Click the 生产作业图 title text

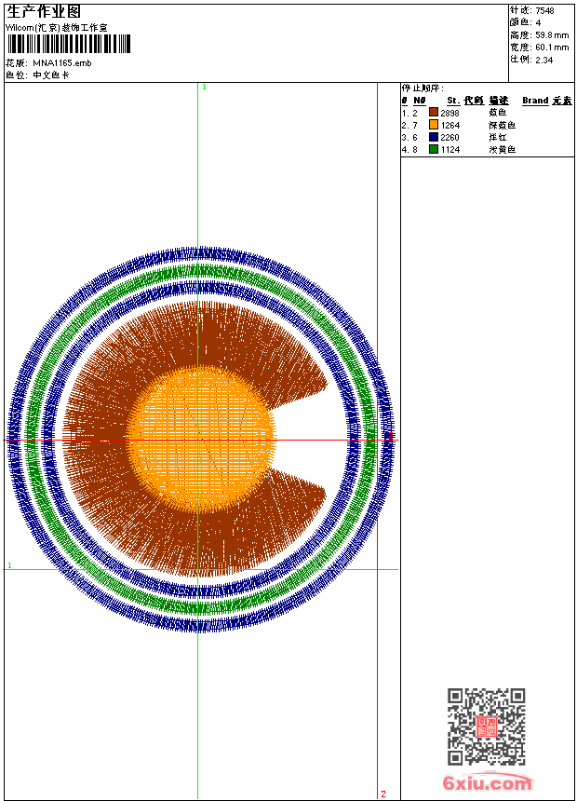[44, 12]
